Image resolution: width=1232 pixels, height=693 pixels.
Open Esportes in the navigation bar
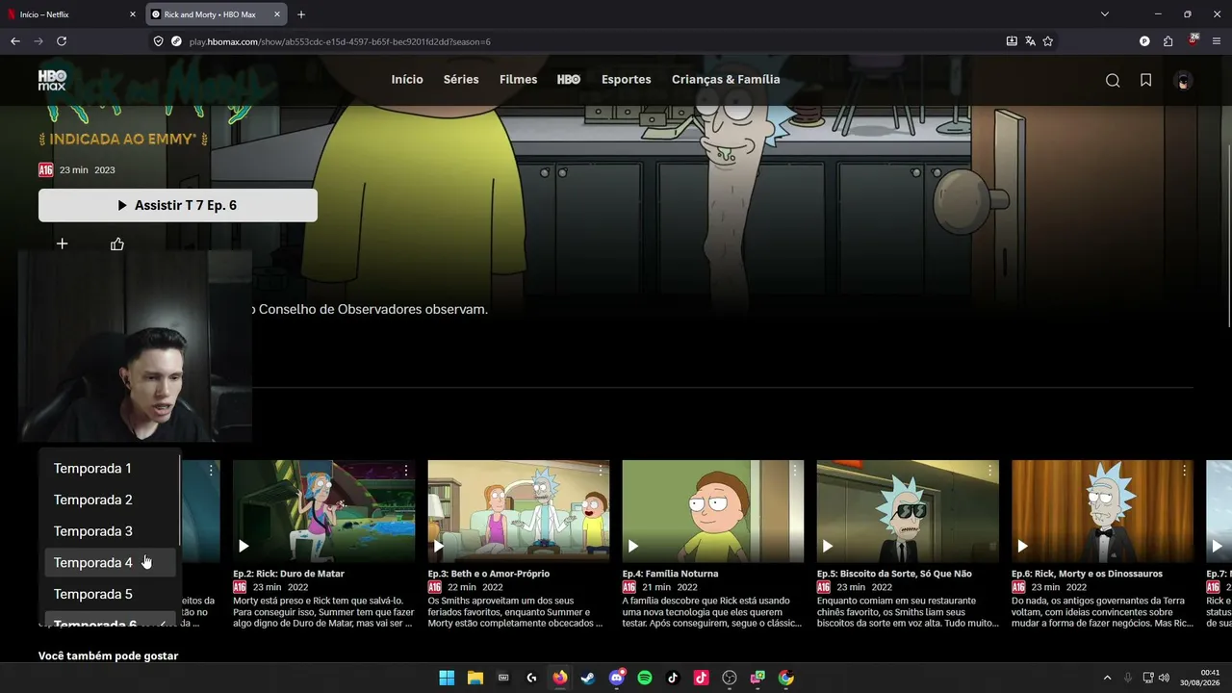click(x=627, y=80)
